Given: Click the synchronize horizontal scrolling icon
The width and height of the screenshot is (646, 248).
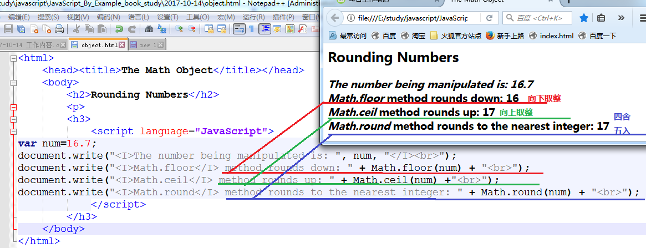Looking at the screenshot, I should pyautogui.click(x=222, y=29).
